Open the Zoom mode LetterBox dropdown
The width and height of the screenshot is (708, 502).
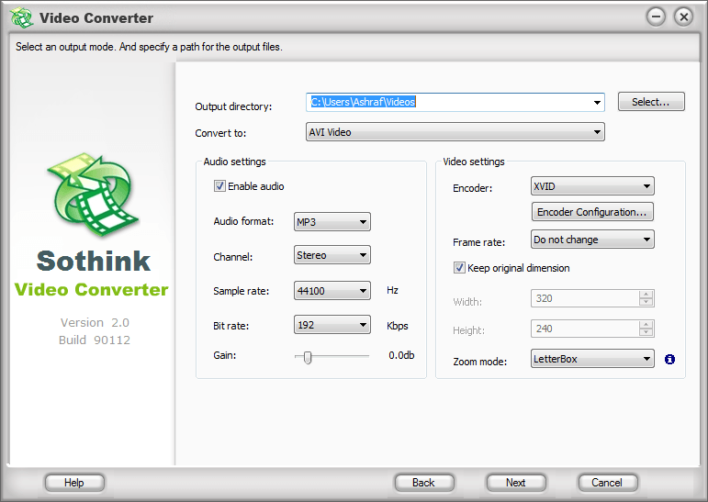pyautogui.click(x=592, y=359)
